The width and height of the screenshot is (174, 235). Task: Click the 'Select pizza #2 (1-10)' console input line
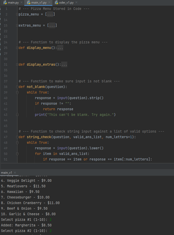coord(25,231)
